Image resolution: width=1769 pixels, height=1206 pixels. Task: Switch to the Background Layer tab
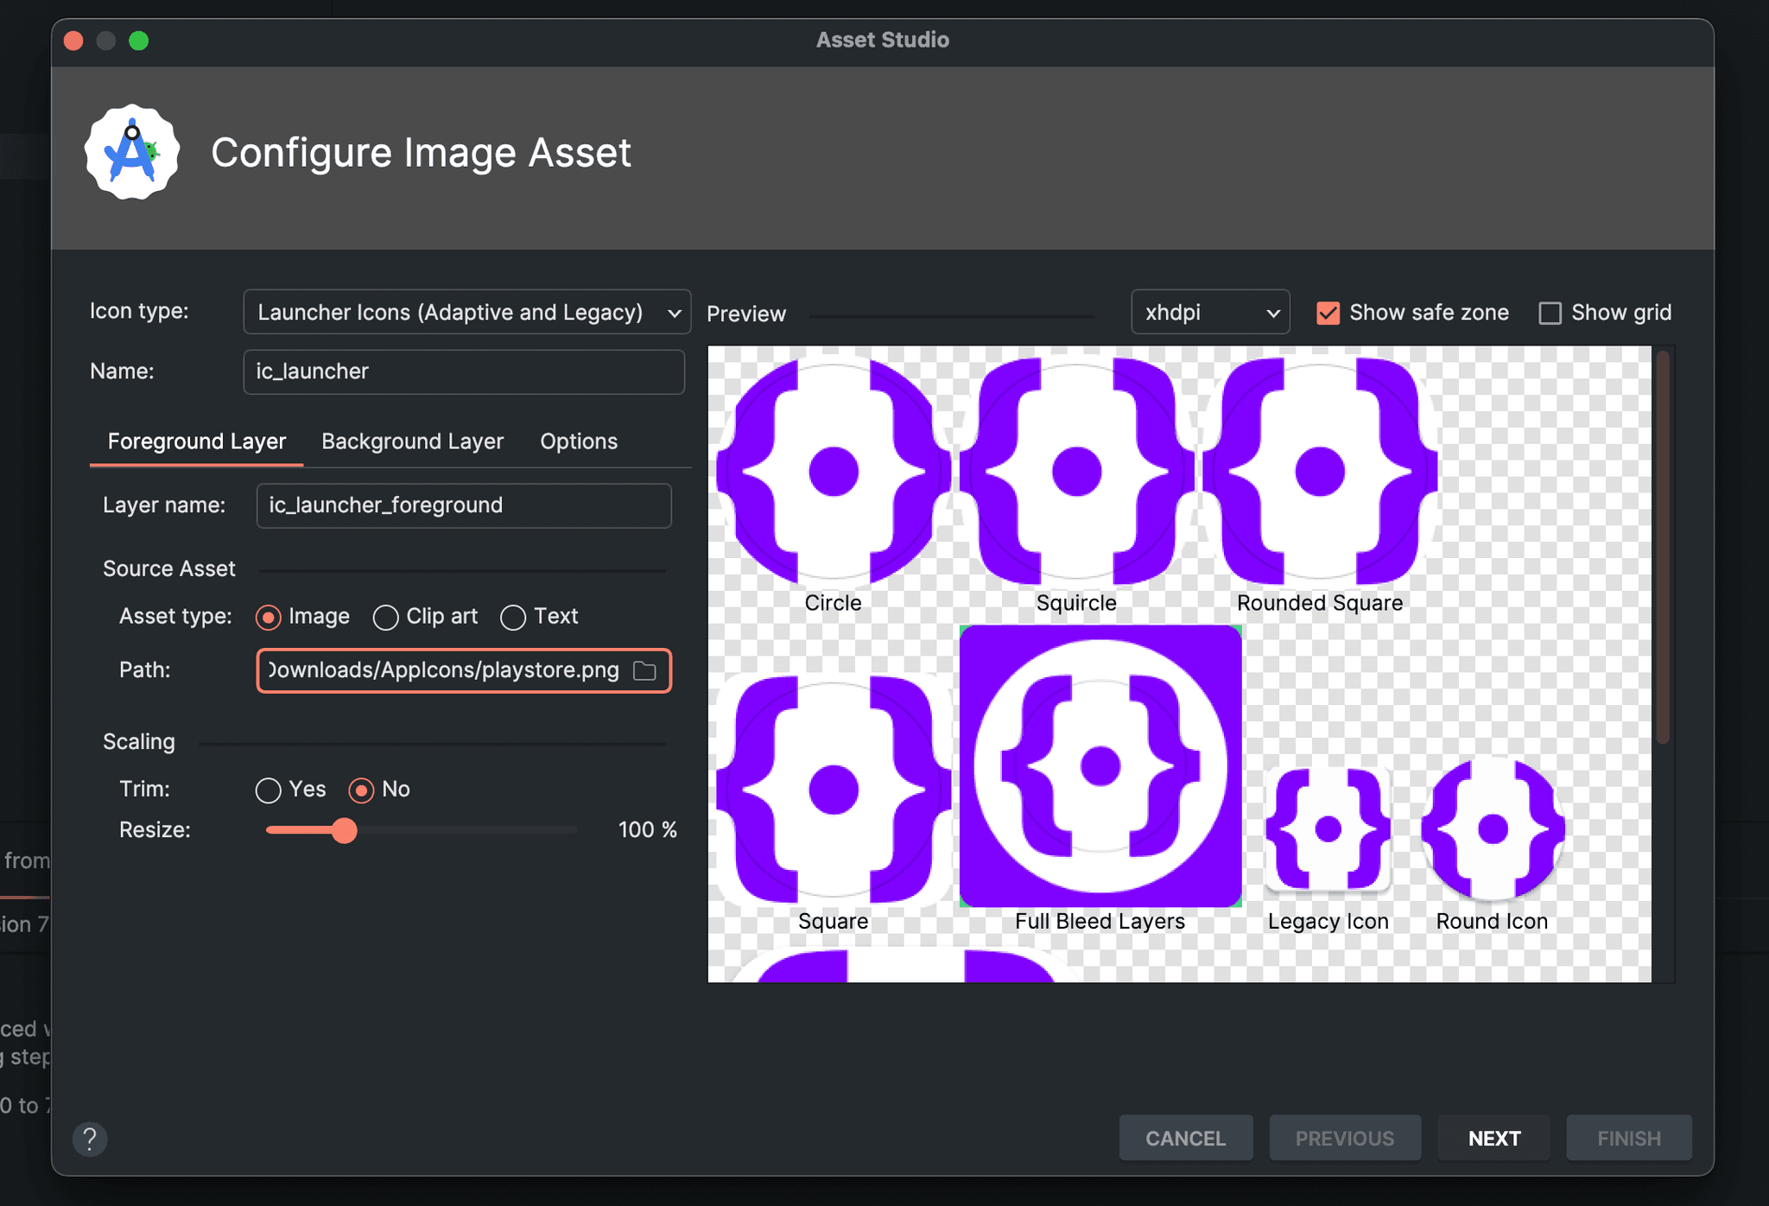point(412,441)
